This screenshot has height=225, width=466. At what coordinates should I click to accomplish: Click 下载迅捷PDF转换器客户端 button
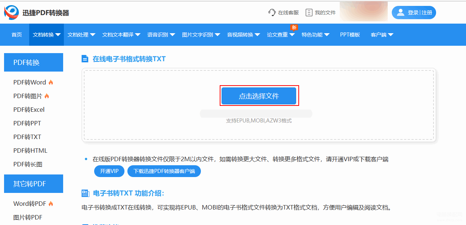click(x=164, y=171)
